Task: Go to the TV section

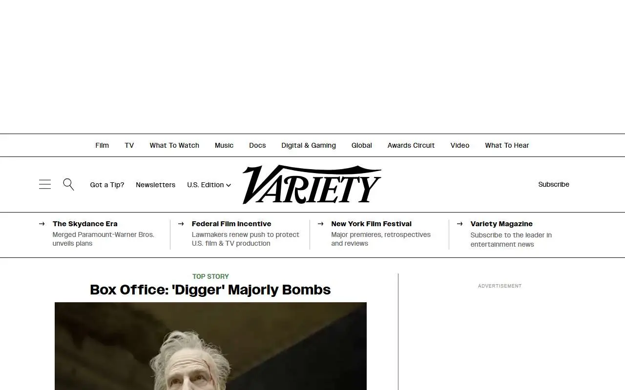Action: tap(129, 145)
